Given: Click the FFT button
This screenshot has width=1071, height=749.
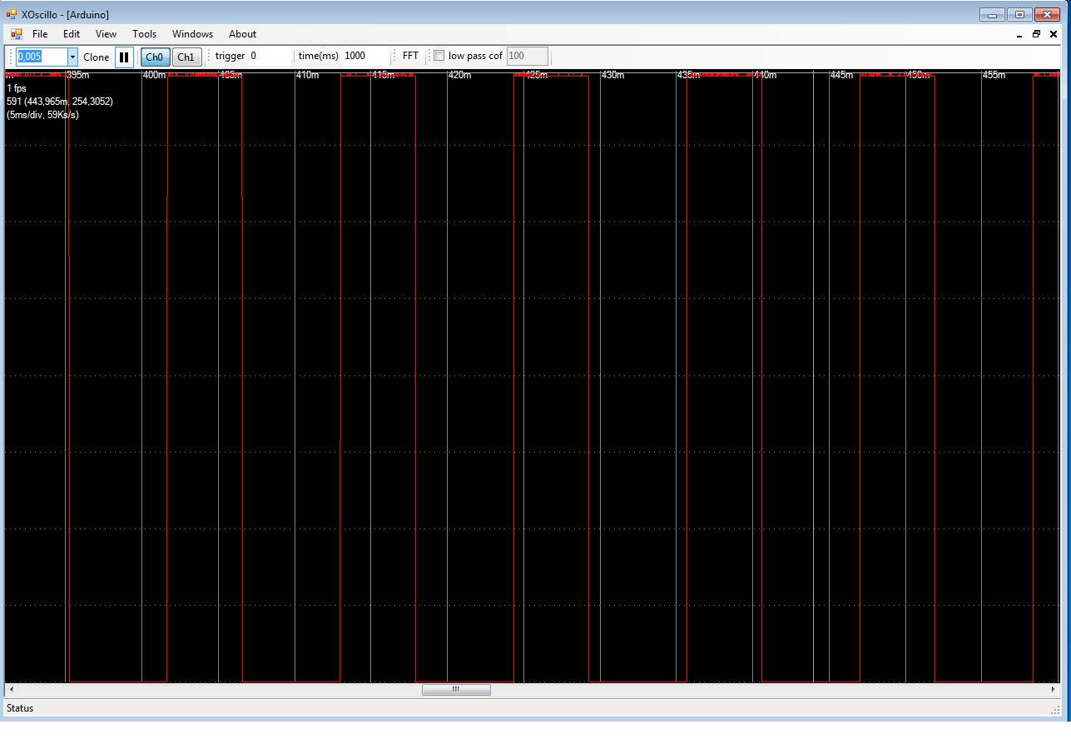Looking at the screenshot, I should click(410, 56).
